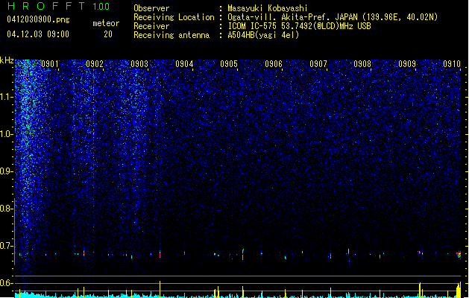The image size is (469, 298).
Task: Click the 0.6 kHz axis label
Action: pyautogui.click(x=6, y=283)
